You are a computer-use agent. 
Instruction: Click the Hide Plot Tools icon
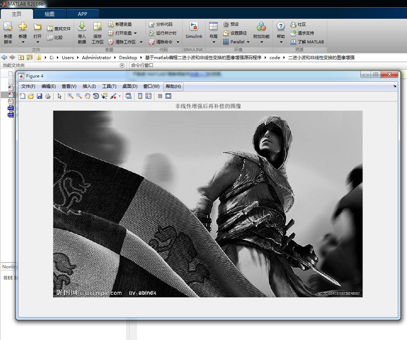click(x=160, y=96)
